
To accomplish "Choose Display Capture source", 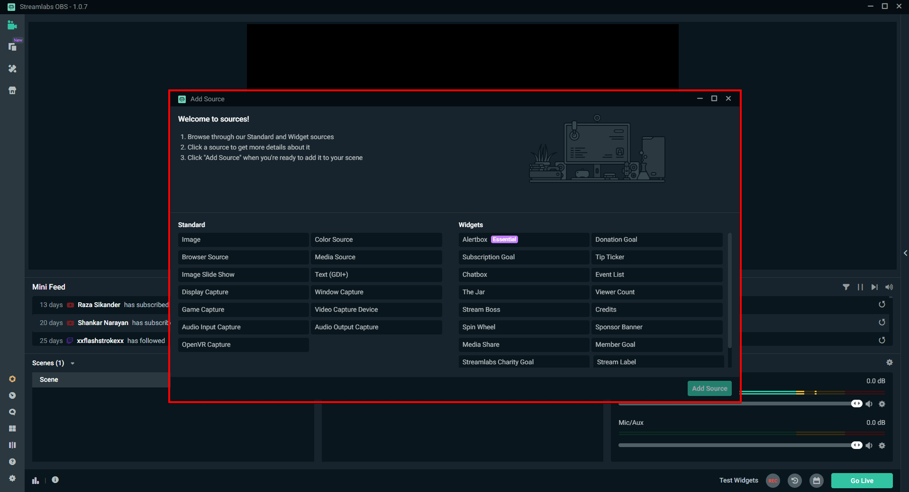I will 244,292.
